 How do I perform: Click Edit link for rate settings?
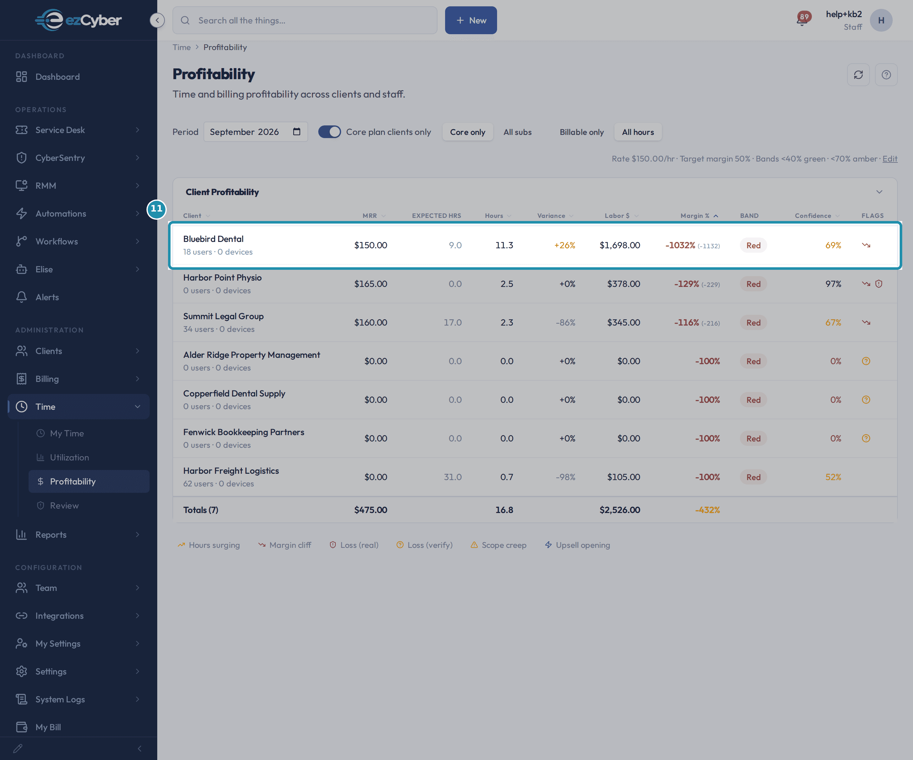click(890, 159)
